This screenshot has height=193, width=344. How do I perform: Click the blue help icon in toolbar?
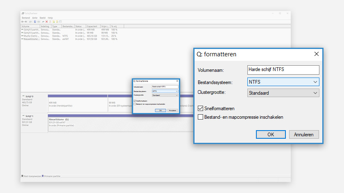click(35, 22)
